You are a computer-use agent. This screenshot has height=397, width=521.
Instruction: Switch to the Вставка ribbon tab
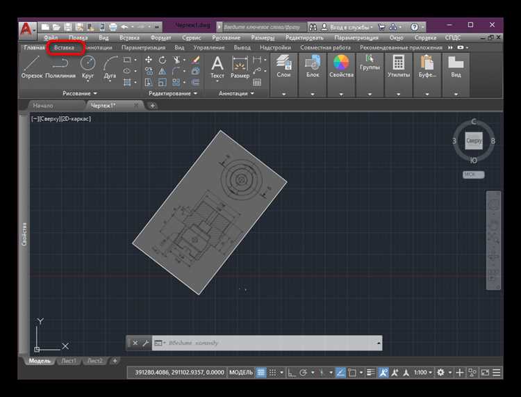point(64,47)
